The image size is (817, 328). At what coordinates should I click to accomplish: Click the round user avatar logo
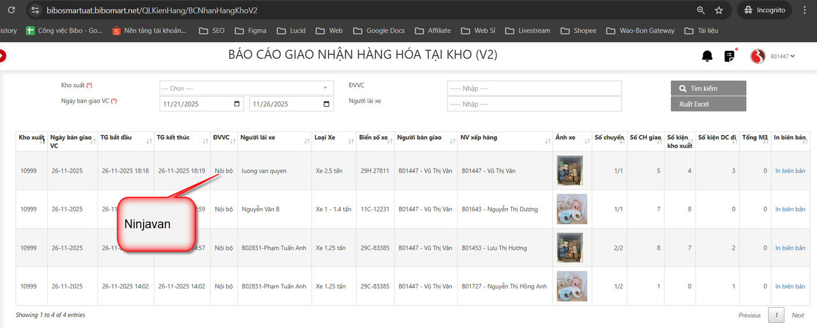click(x=758, y=57)
